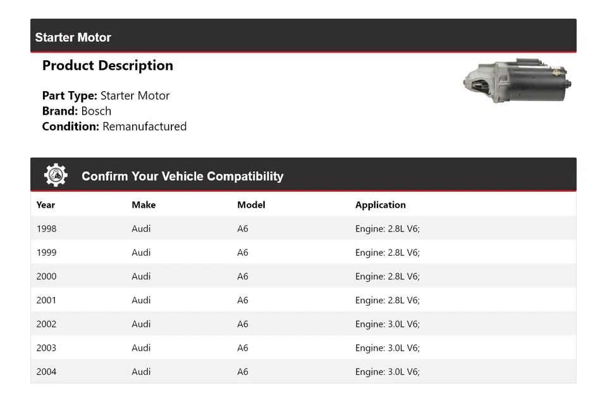Click the Brand: Bosch text
Screen dimensions: 607x402
[77, 111]
